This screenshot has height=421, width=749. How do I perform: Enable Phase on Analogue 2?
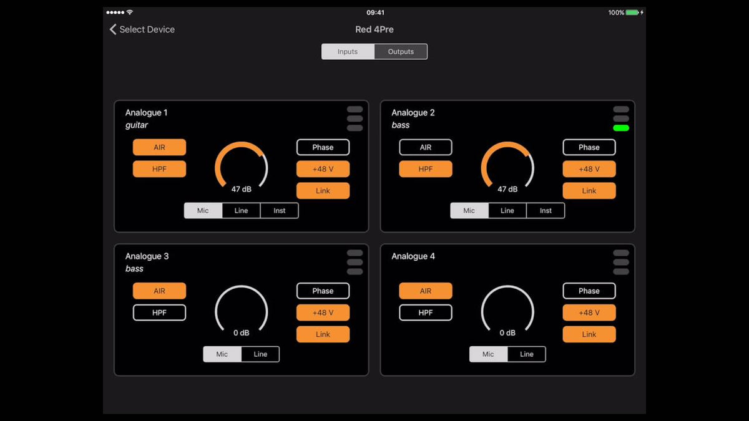click(x=589, y=147)
